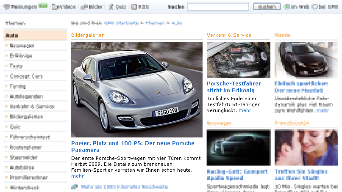The image size is (342, 192).
Task: Open the 'Bildergalerien' section heading
Action: [88, 35]
